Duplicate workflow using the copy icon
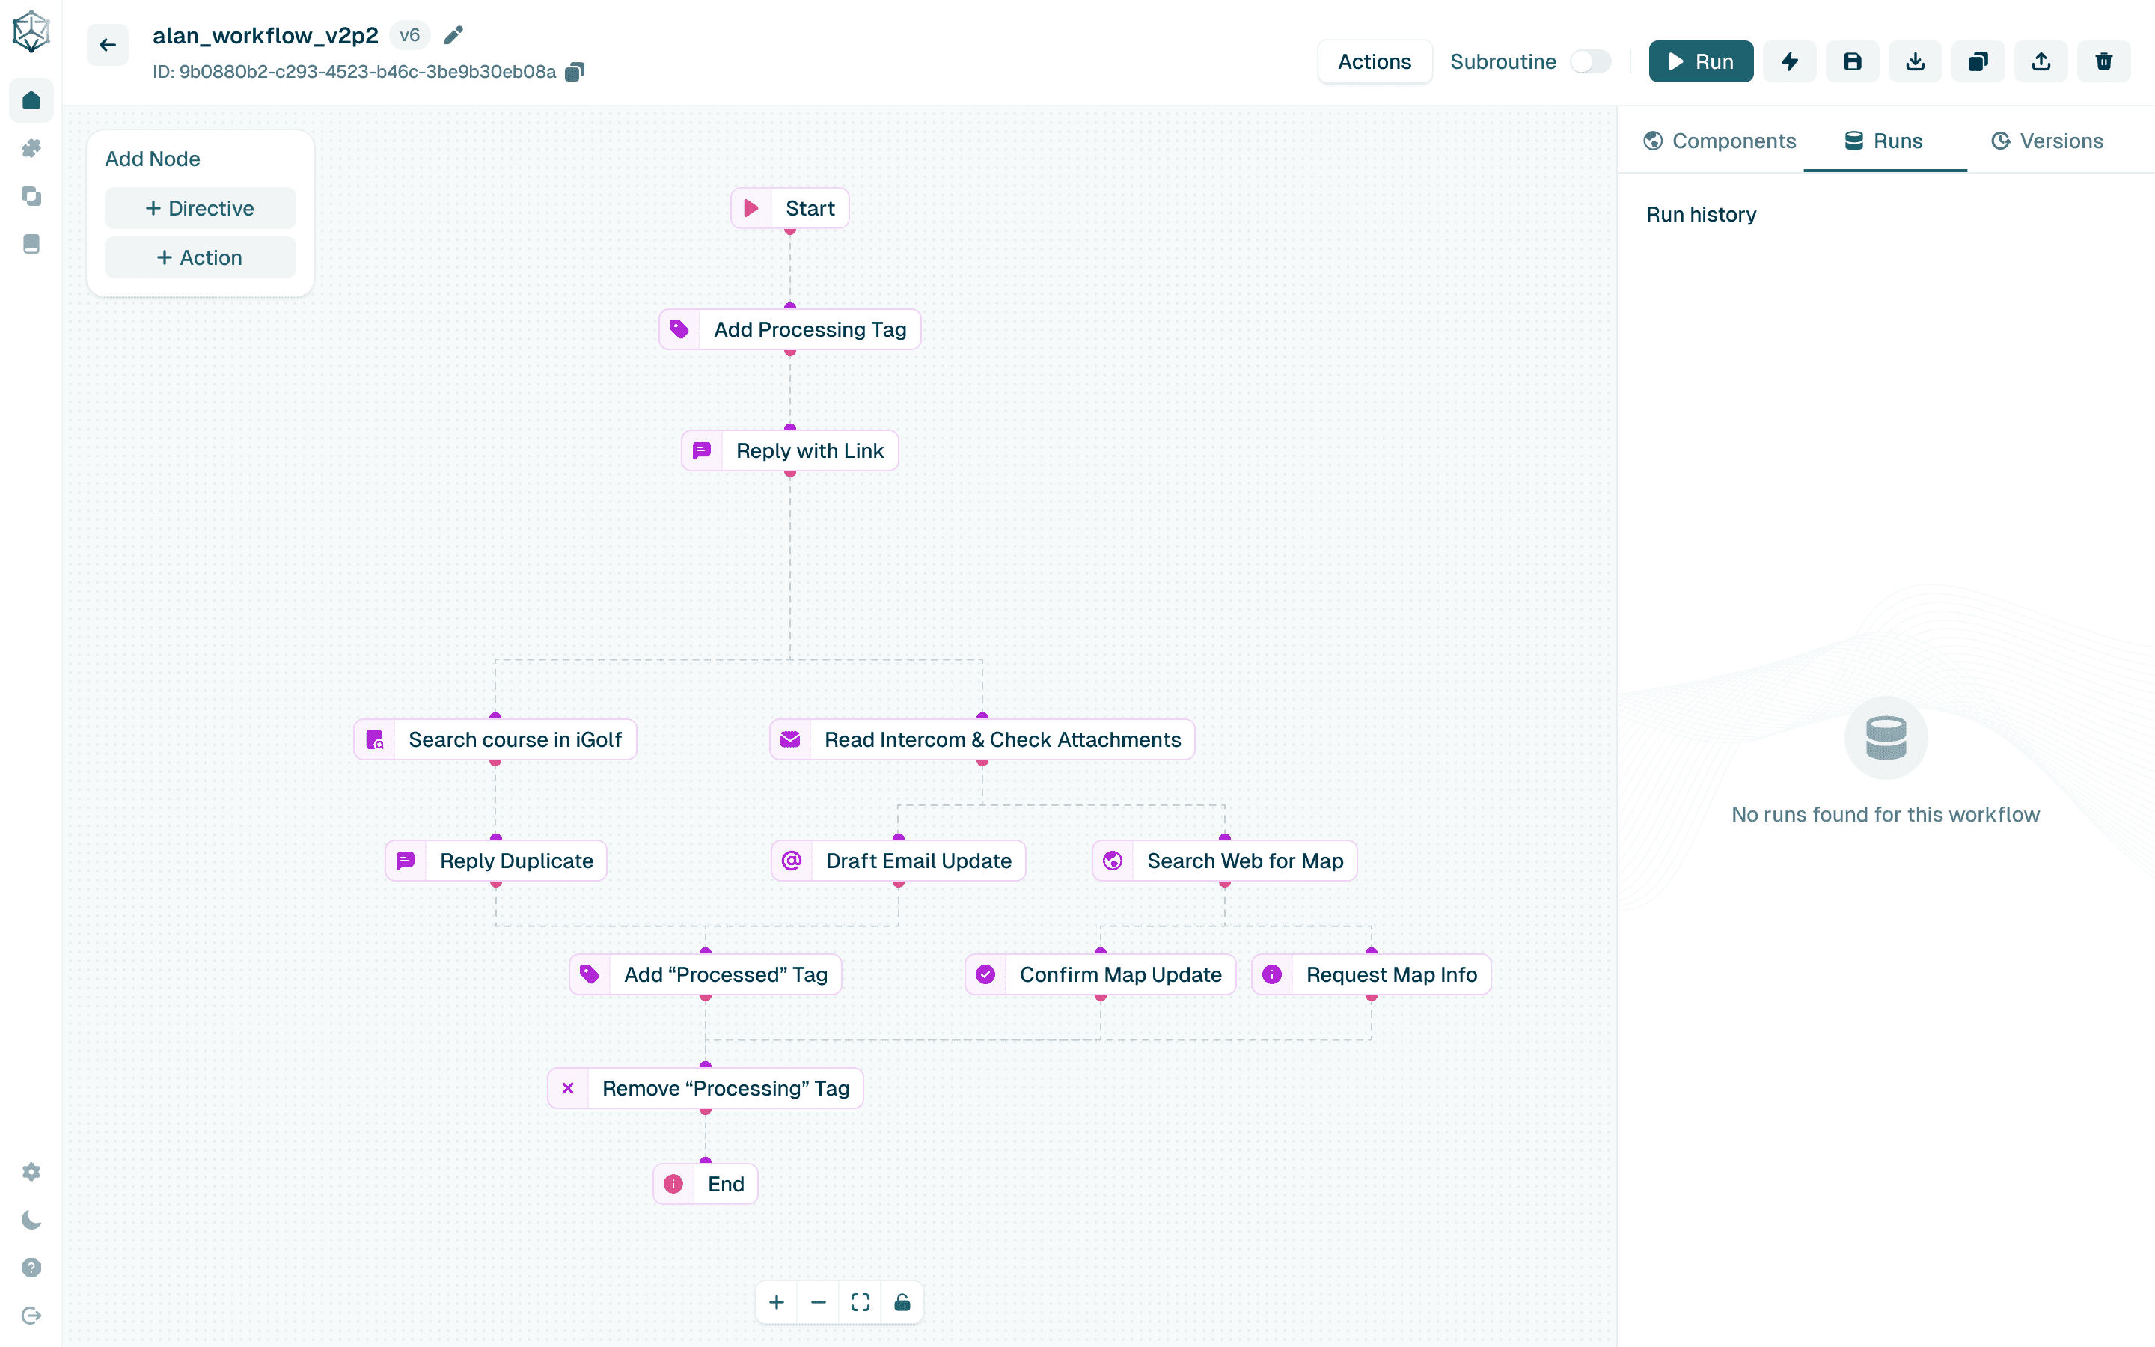The width and height of the screenshot is (2155, 1347). tap(1978, 61)
